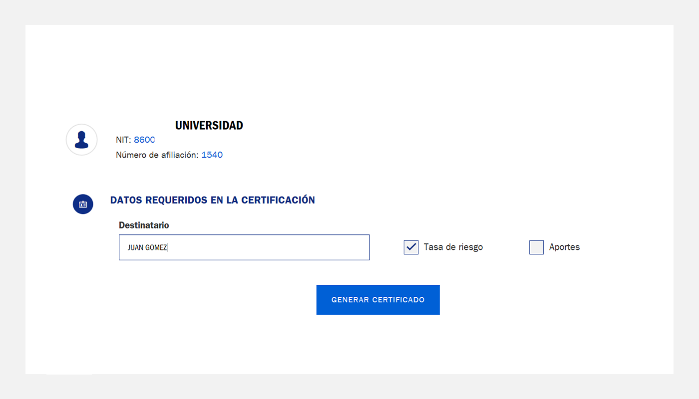Click the affiliation number 1540

[212, 155]
